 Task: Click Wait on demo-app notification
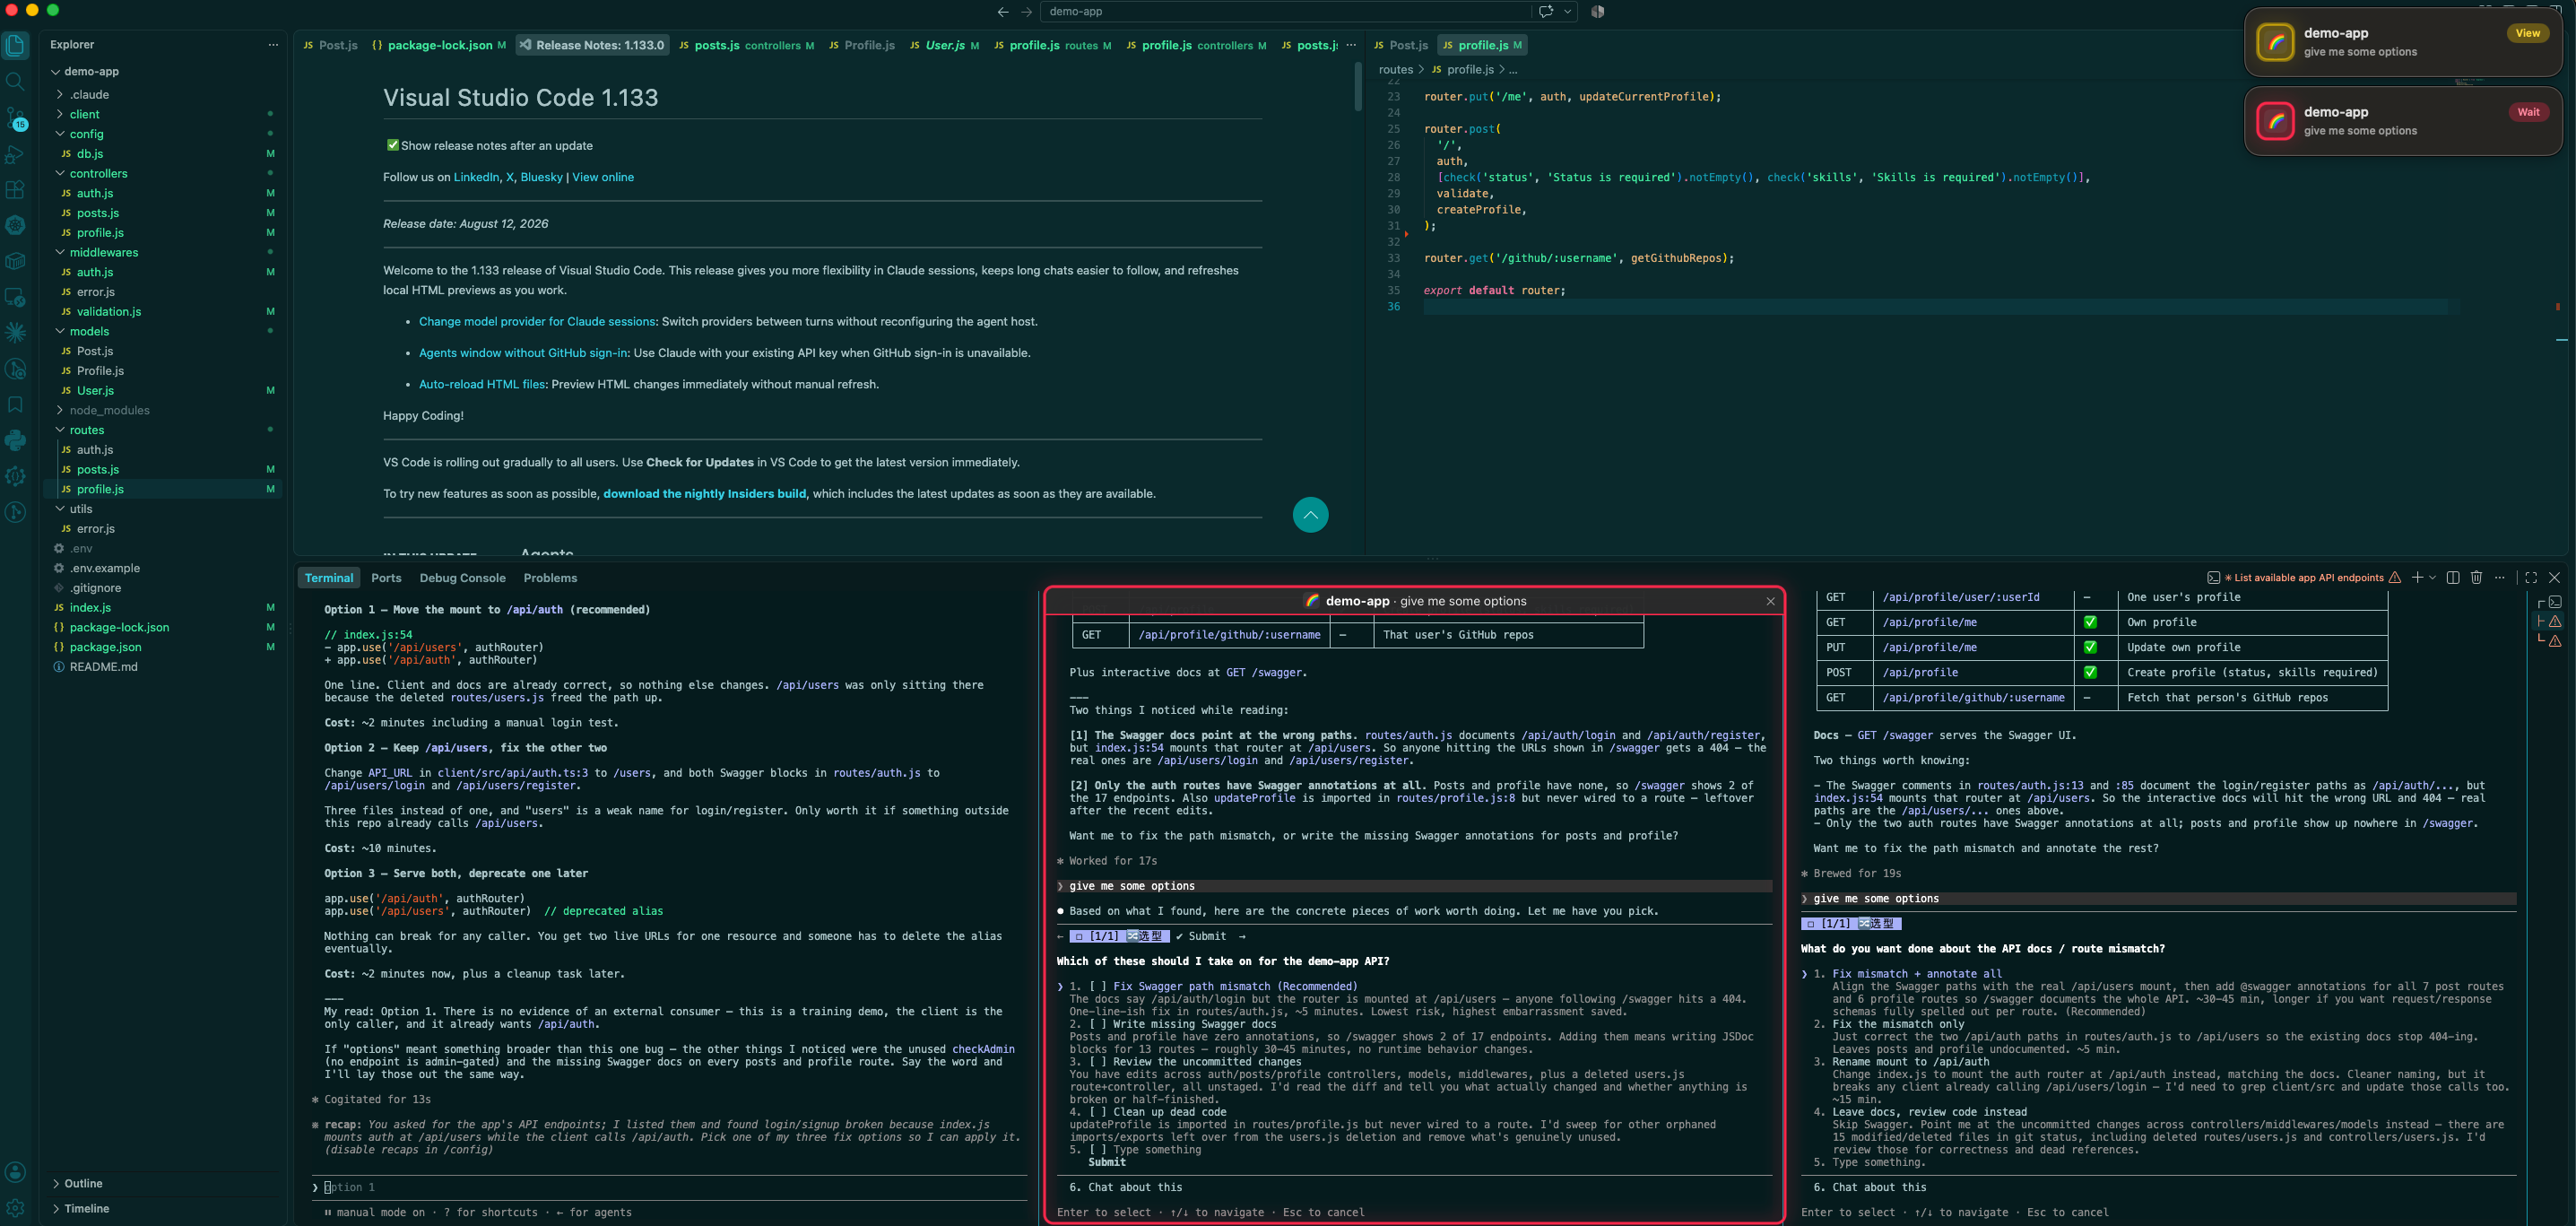click(2528, 112)
